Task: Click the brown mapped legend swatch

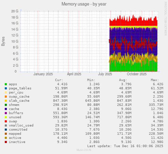Action: [6, 134]
